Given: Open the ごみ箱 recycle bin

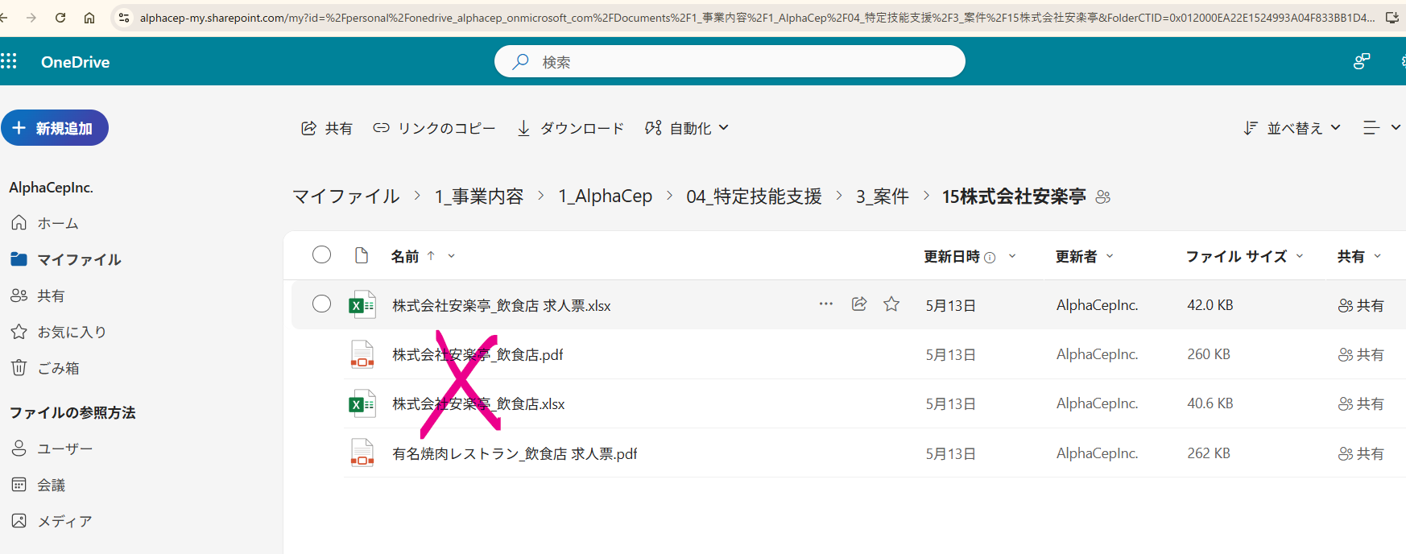Looking at the screenshot, I should tap(58, 368).
